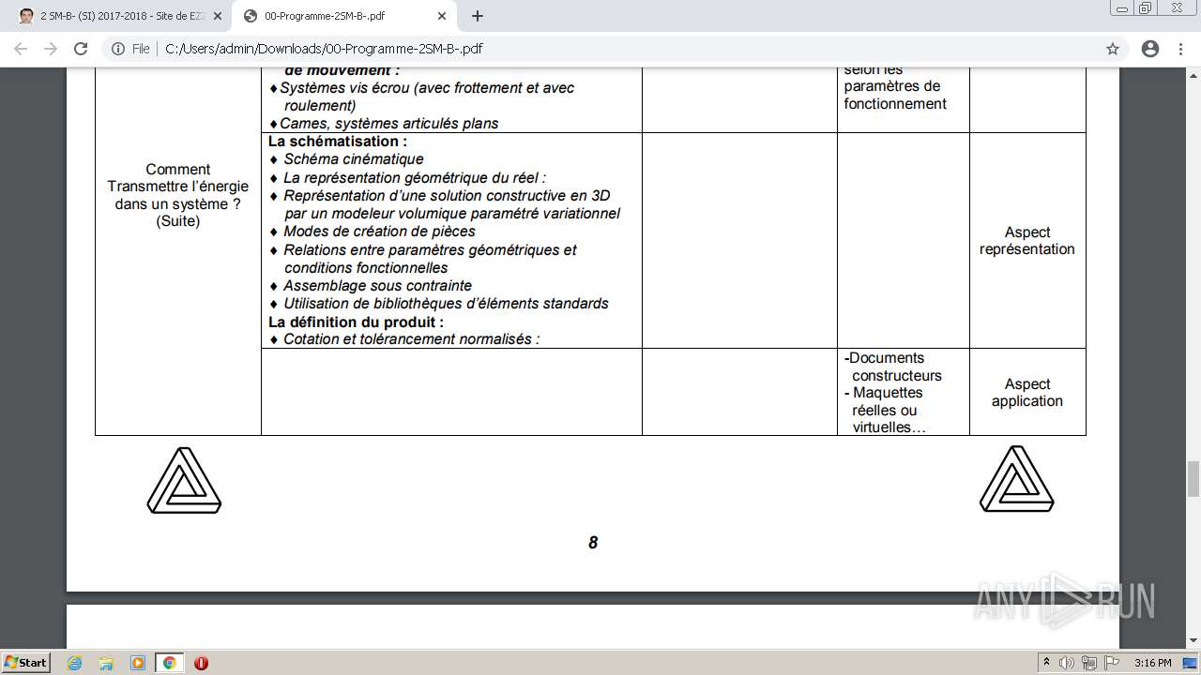Open Chrome three-dot menu

pos(1181,49)
